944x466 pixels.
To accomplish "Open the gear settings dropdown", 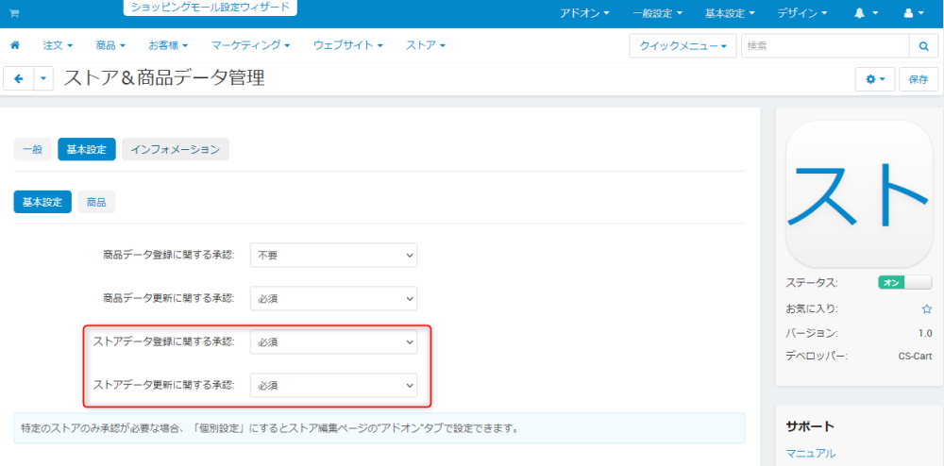I will pos(875,79).
